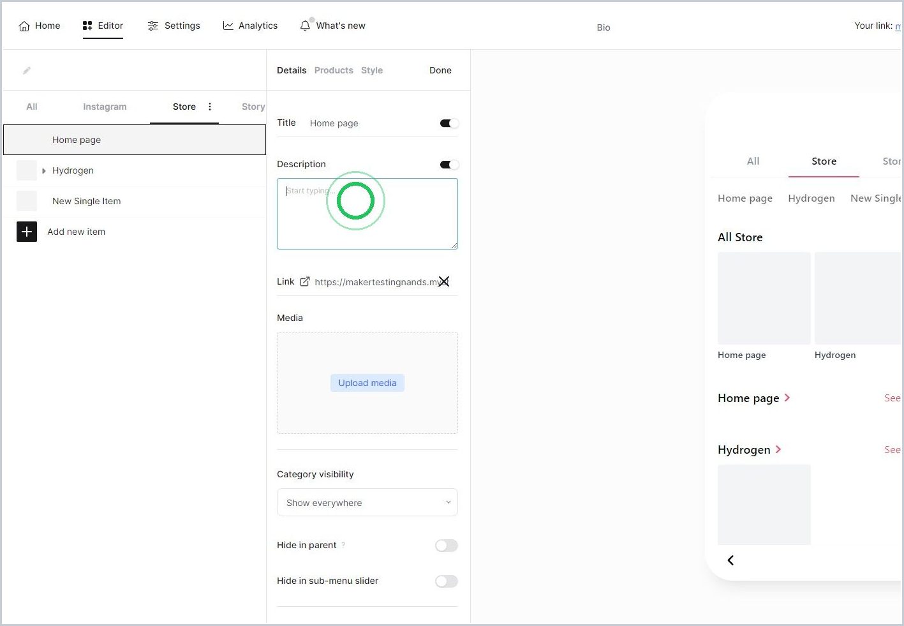Toggle the Title visibility switch
The height and width of the screenshot is (626, 904).
[x=449, y=123]
